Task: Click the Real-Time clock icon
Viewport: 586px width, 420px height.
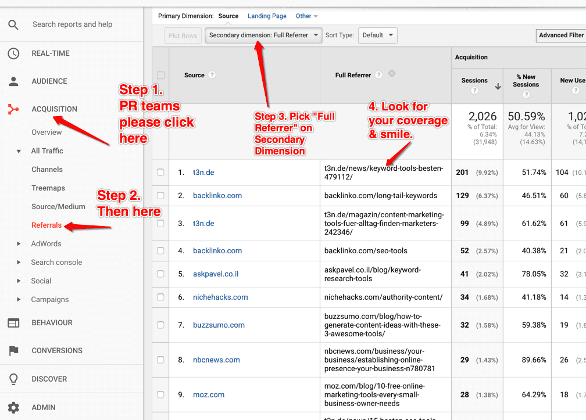Action: (x=13, y=53)
